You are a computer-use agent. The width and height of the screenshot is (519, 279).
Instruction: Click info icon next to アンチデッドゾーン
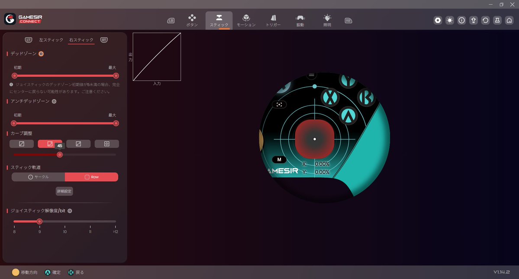pos(54,102)
